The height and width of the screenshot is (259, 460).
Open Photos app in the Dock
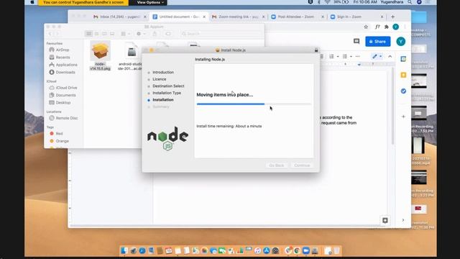tap(204, 250)
